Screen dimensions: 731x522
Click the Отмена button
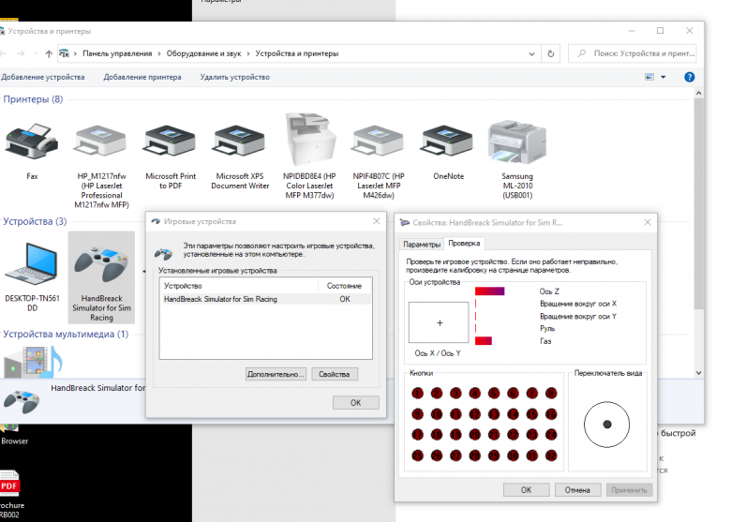[577, 490]
